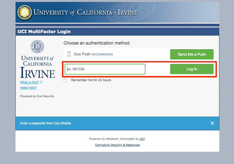Dismiss the blue passcode message bar
Screen dimensions: 234x164
(x=212, y=123)
